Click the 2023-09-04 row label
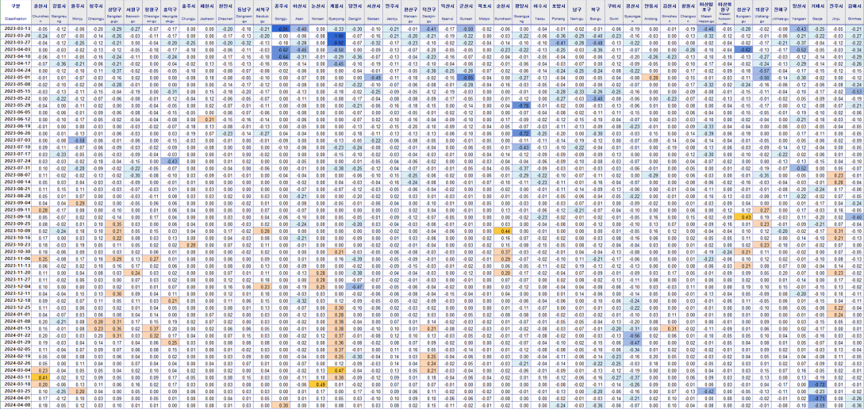 [x=16, y=203]
